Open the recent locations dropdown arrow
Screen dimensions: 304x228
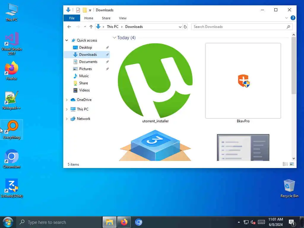[x=85, y=27]
